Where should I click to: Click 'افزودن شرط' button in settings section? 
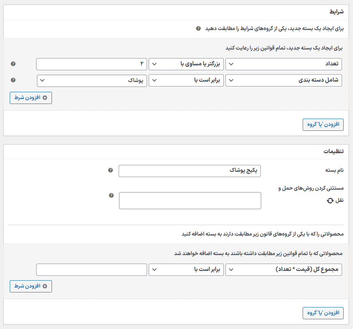pos(31,286)
